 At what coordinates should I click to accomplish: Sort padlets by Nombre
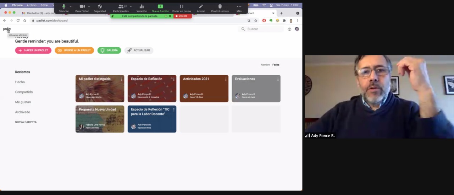(x=265, y=65)
